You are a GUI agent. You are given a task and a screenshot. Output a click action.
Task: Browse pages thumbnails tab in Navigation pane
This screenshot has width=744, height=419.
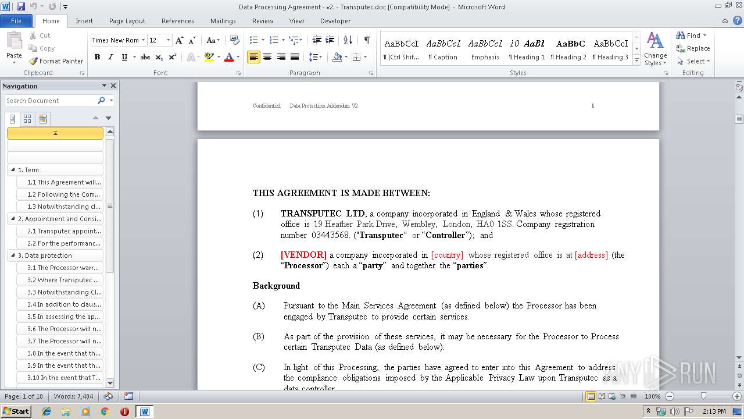click(27, 119)
